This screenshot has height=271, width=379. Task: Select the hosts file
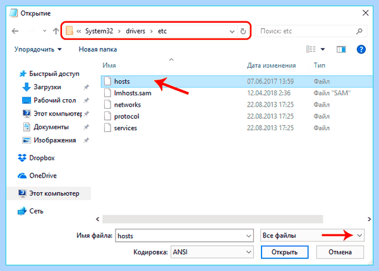point(236,81)
